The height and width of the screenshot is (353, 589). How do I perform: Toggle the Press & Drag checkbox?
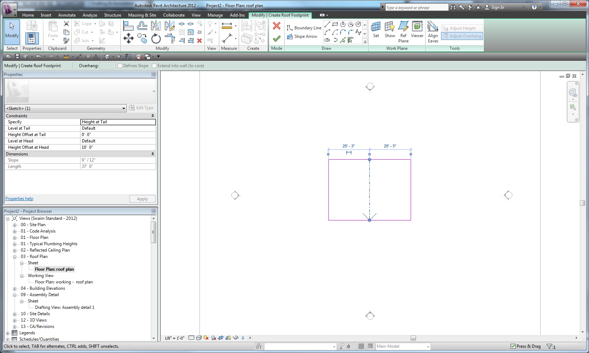pyautogui.click(x=513, y=346)
